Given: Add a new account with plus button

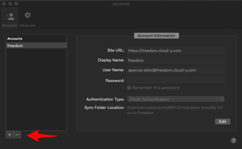Looking at the screenshot, I should pos(9,135).
